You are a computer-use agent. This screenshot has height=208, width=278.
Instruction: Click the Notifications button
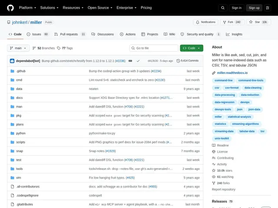pos(205,22)
